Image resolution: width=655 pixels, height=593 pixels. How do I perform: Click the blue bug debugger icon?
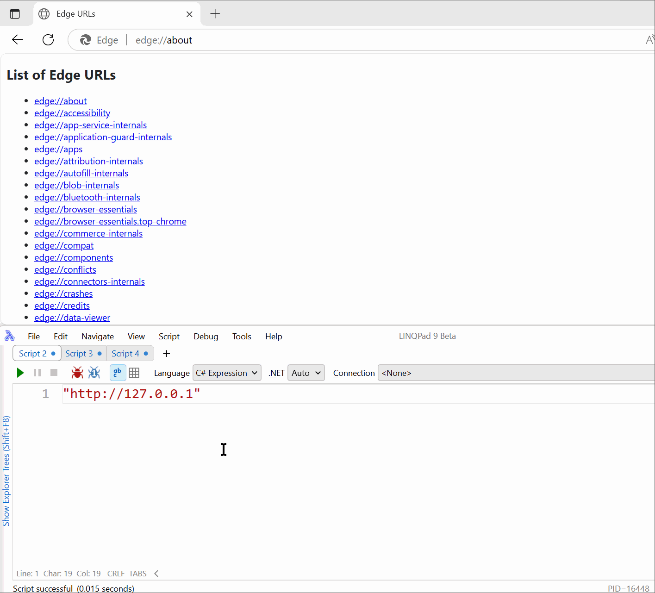coord(94,373)
